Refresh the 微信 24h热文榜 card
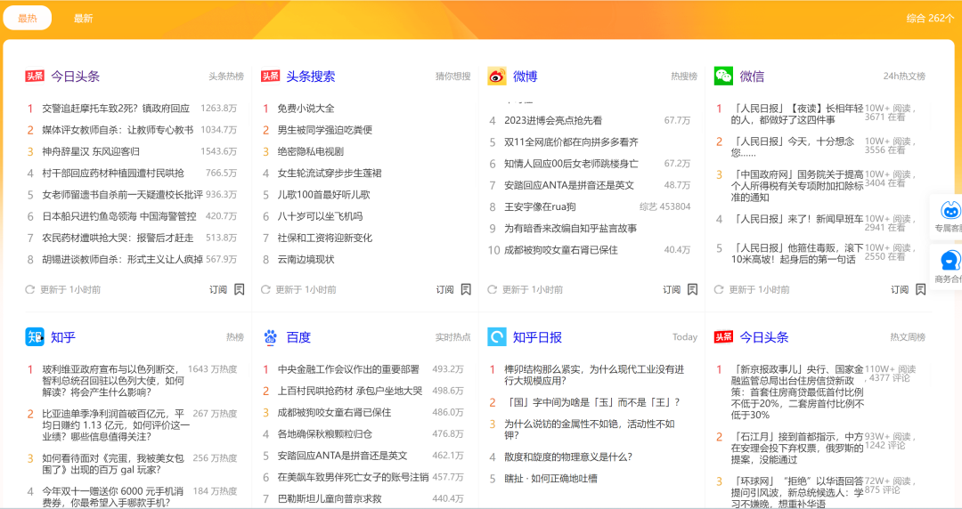 [719, 289]
